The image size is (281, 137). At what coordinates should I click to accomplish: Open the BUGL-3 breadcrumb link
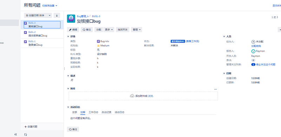click(x=96, y=16)
